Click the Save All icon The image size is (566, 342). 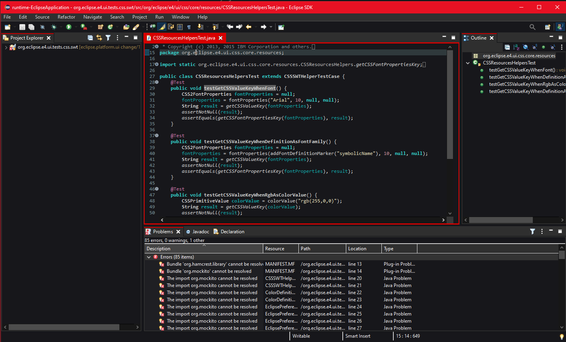pos(31,27)
